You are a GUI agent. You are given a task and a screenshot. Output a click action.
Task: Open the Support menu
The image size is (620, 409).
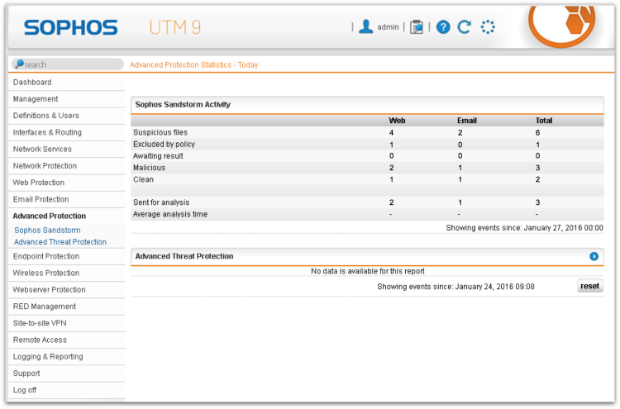[x=66, y=373]
